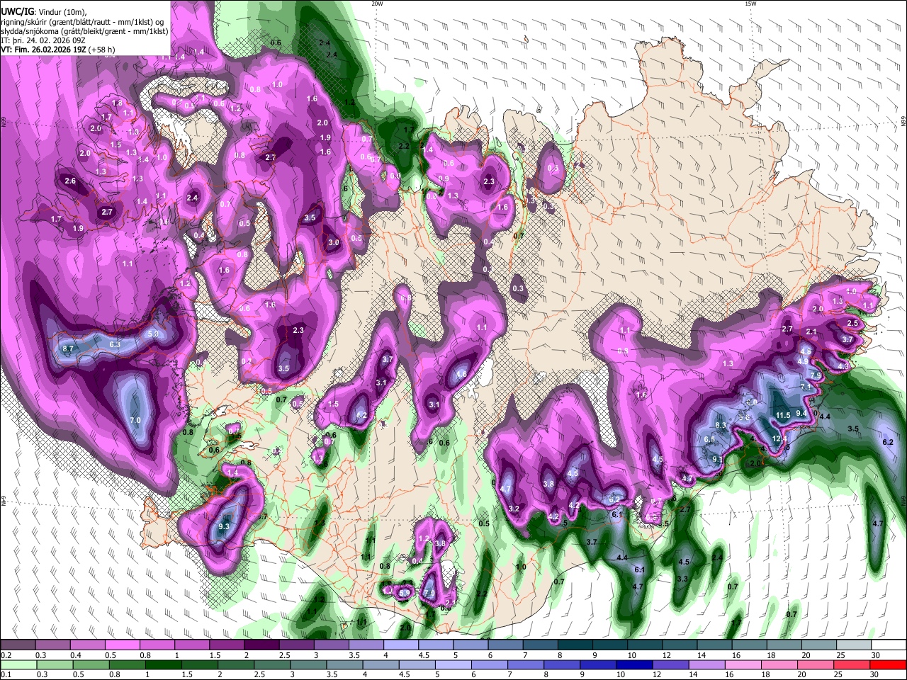The image size is (907, 680).
Task: Click the 12.4 value on the southeast coast
Action: pyautogui.click(x=779, y=439)
